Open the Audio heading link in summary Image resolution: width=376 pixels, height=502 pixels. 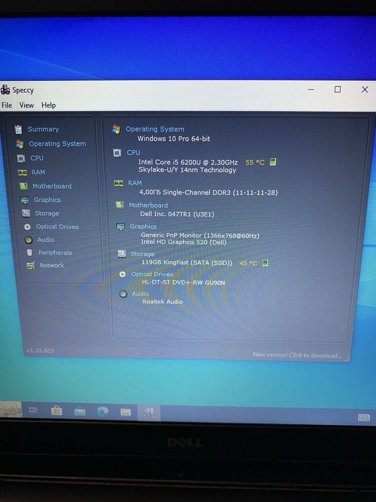click(140, 294)
